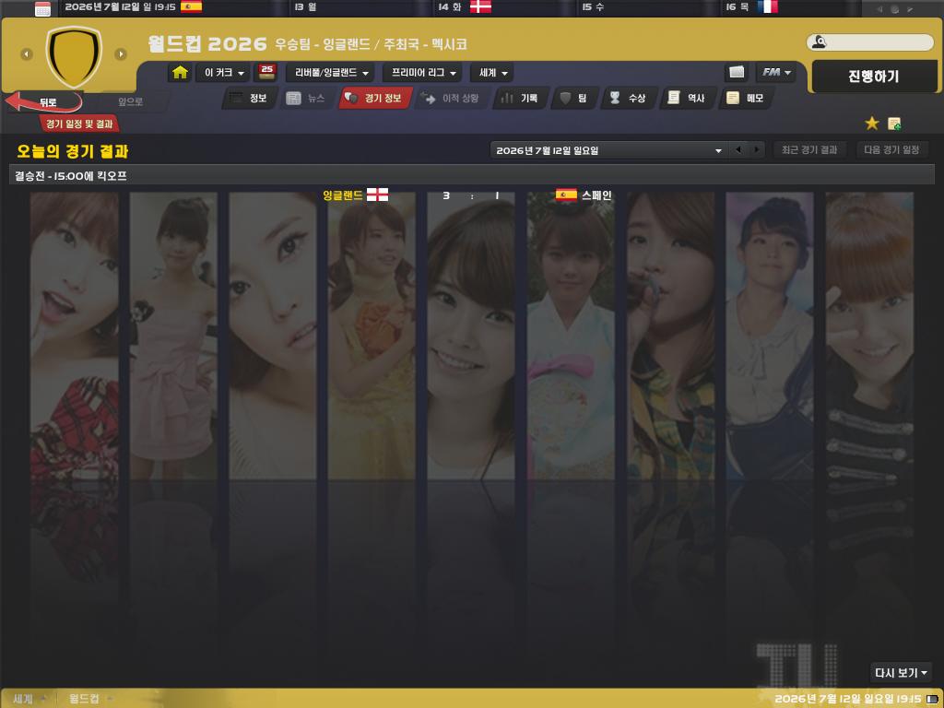Viewport: 944px width, 708px height.
Task: Click the left arrow beside the shield
Action: 27,54
